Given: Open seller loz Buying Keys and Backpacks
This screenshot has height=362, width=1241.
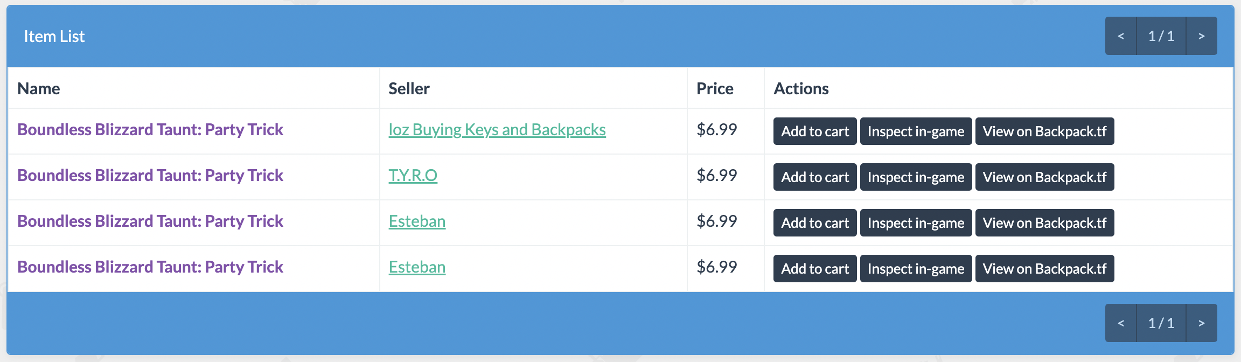Looking at the screenshot, I should point(497,130).
